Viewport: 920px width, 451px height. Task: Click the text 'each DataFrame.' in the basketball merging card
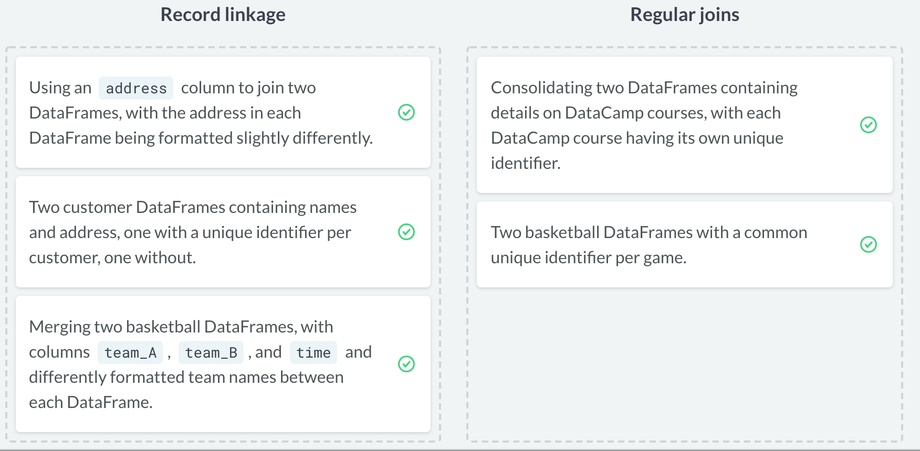(x=91, y=402)
